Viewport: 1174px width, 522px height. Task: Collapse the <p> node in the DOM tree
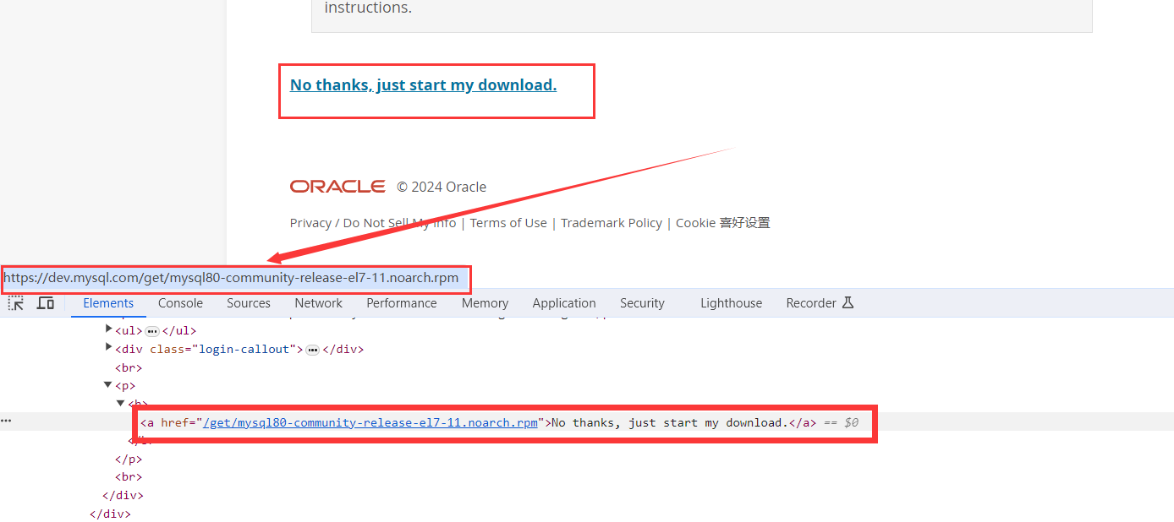108,385
